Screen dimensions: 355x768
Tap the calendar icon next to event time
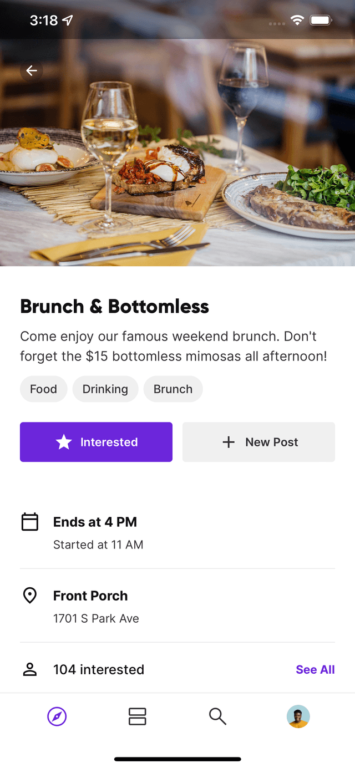pyautogui.click(x=30, y=521)
